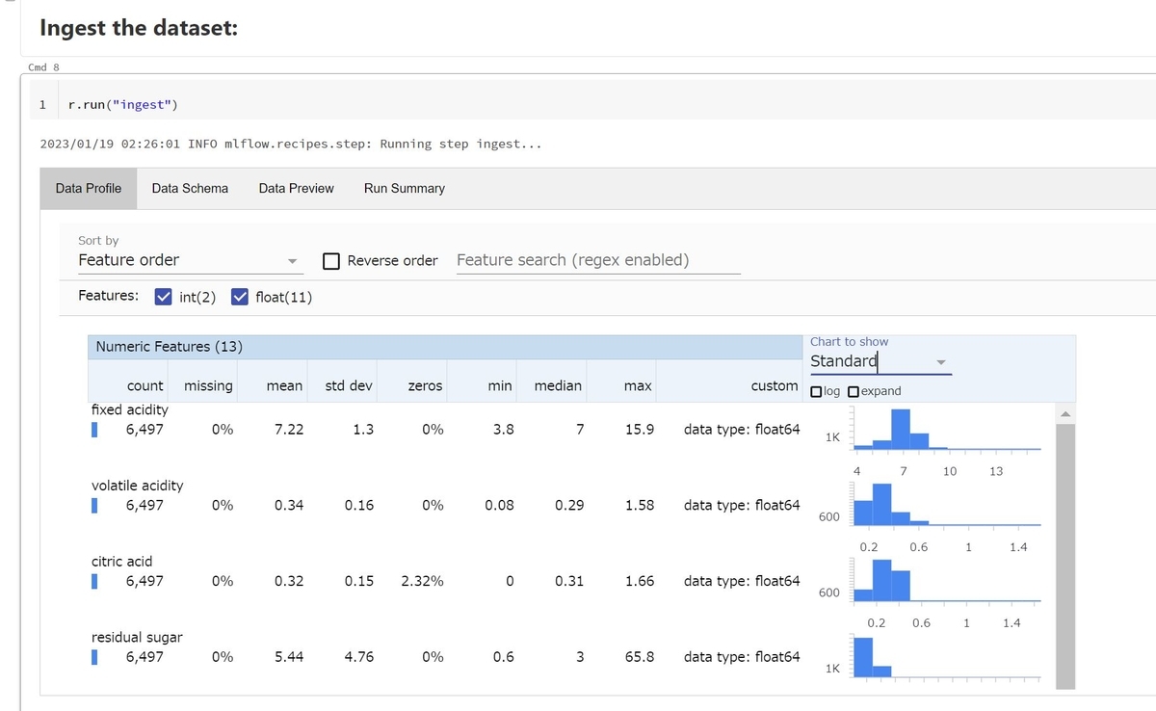Viewport: 1156px width, 711px height.
Task: Click the blue color marker beside citric acid count
Action: point(94,581)
